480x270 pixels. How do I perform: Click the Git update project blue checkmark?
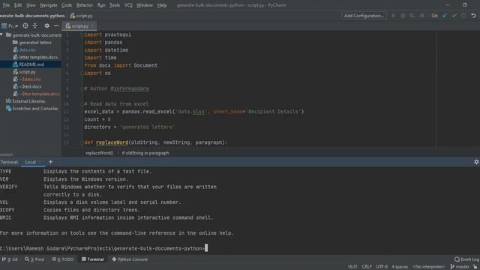445,16
